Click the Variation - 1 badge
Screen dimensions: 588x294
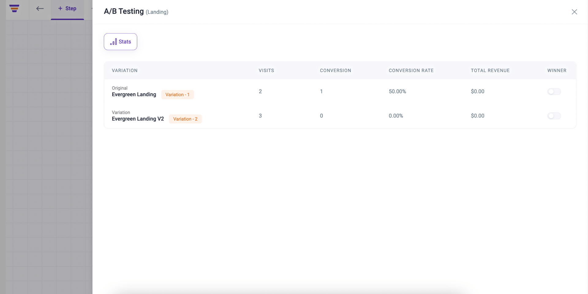[x=177, y=95]
